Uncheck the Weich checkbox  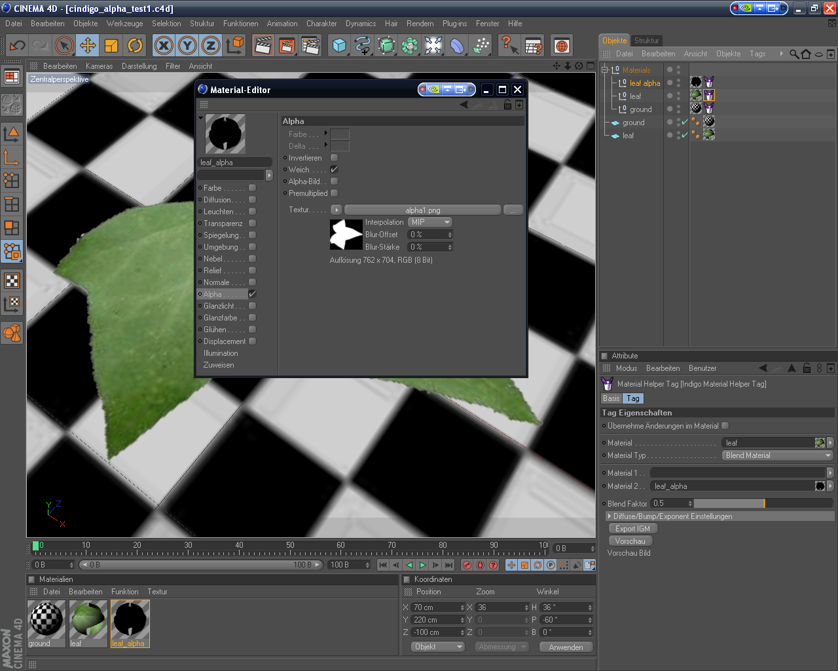pos(335,170)
